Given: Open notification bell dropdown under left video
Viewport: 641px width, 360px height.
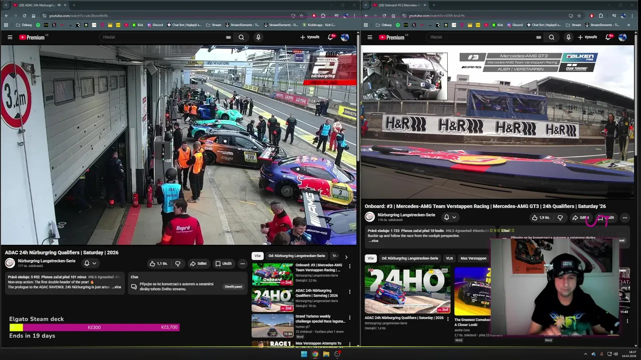Looking at the screenshot, I should point(90,263).
